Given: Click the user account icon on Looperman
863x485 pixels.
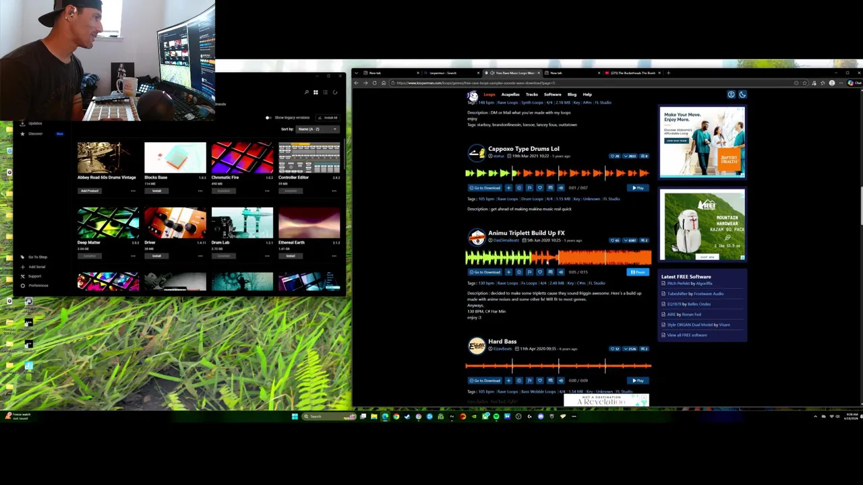Looking at the screenshot, I should 731,94.
